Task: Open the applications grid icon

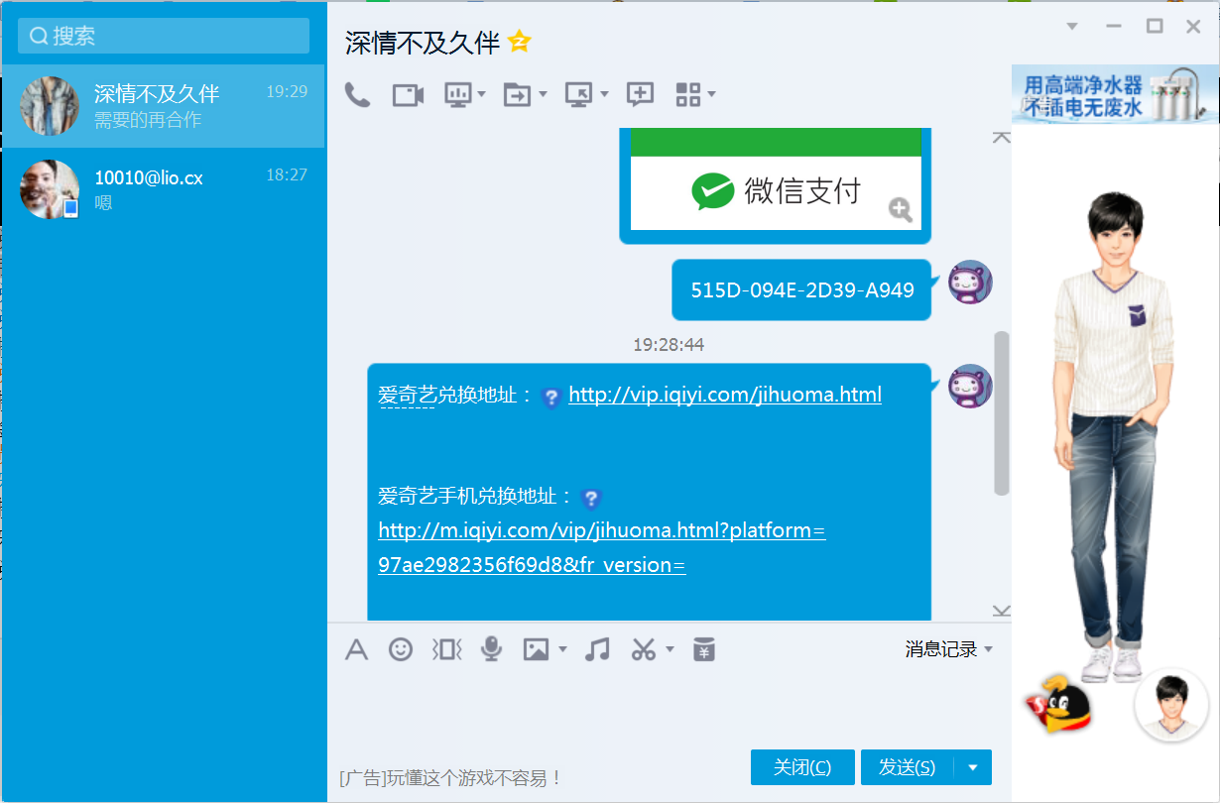Action: (x=688, y=94)
